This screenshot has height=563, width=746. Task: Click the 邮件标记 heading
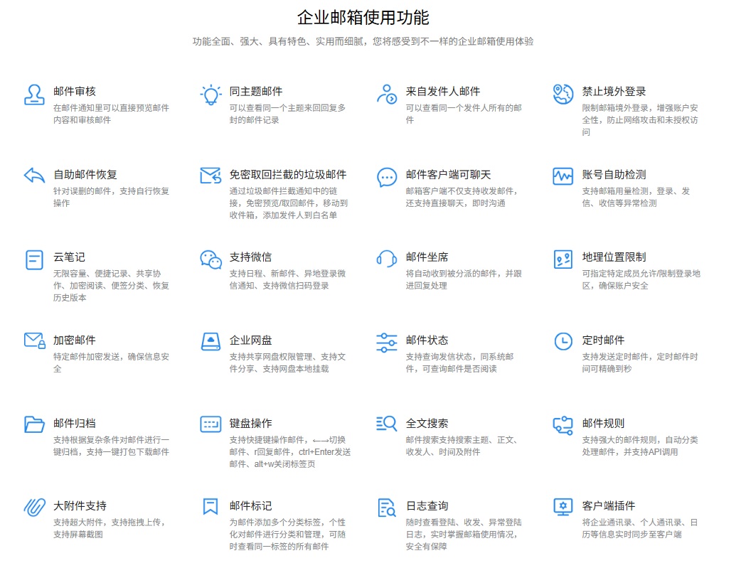click(x=251, y=506)
